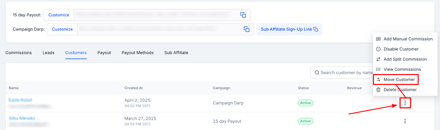Click the Add Manual Commission icon
Image resolution: width=440 pixels, height=130 pixels.
[x=378, y=39]
